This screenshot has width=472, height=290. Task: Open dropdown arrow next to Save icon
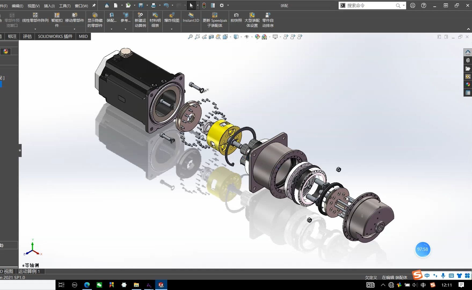[147, 5]
